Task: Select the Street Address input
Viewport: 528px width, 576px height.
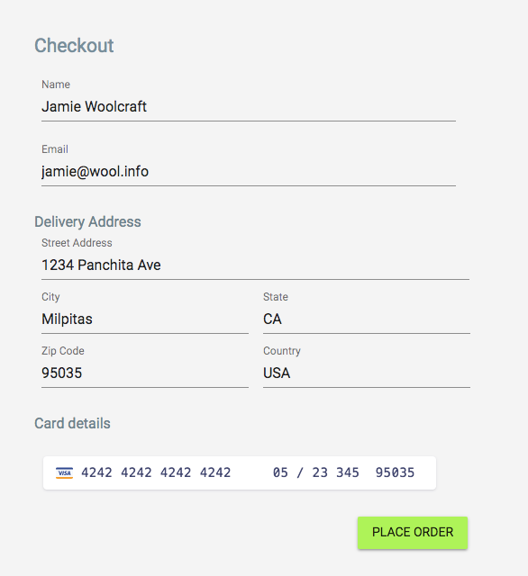Action: pos(255,265)
